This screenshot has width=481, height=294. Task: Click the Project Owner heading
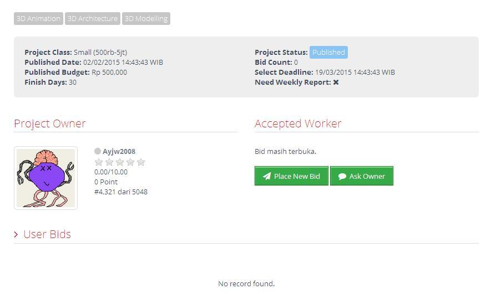(50, 123)
